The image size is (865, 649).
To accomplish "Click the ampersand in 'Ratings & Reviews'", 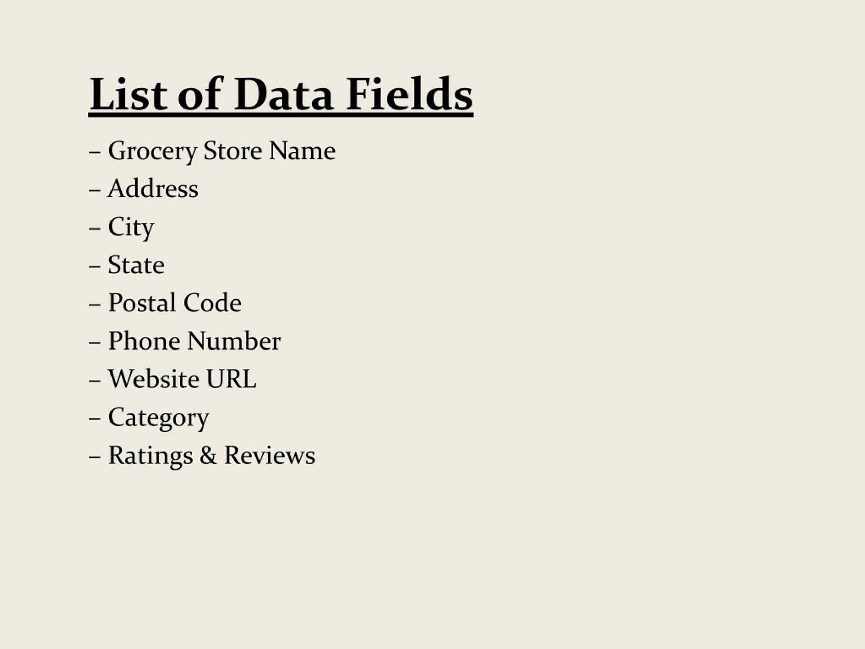I will [x=208, y=455].
